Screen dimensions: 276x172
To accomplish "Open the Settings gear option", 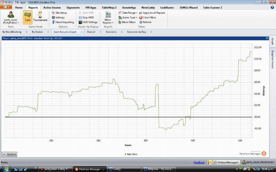I will point(58,18).
